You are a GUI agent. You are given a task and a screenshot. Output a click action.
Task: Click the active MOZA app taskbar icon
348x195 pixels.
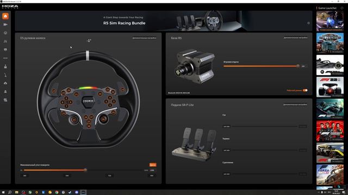coord(83,192)
